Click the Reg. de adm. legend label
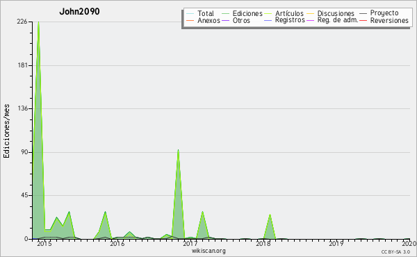This screenshot has width=417, height=257. point(338,20)
